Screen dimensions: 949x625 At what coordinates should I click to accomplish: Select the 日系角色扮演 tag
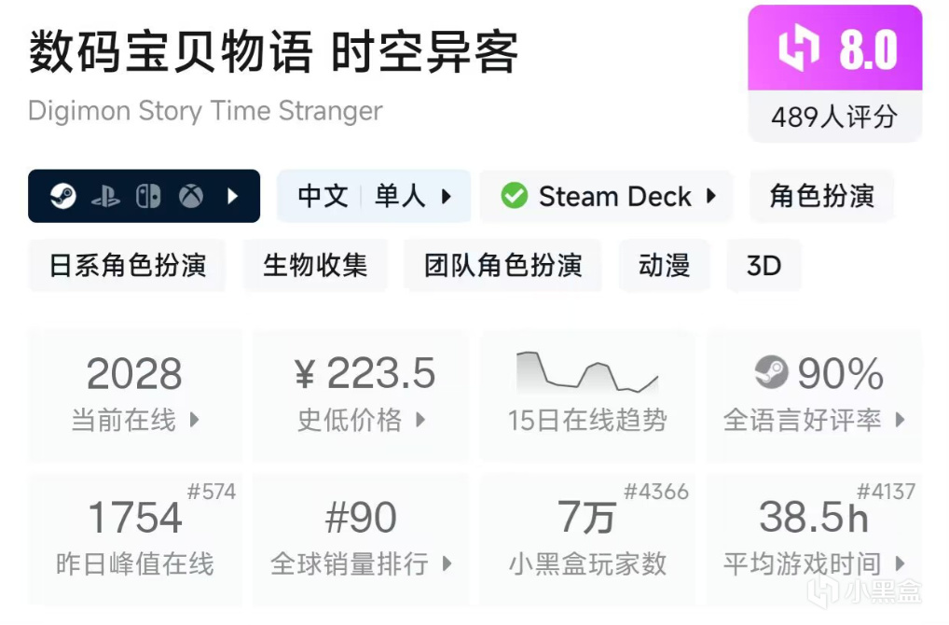point(128,266)
